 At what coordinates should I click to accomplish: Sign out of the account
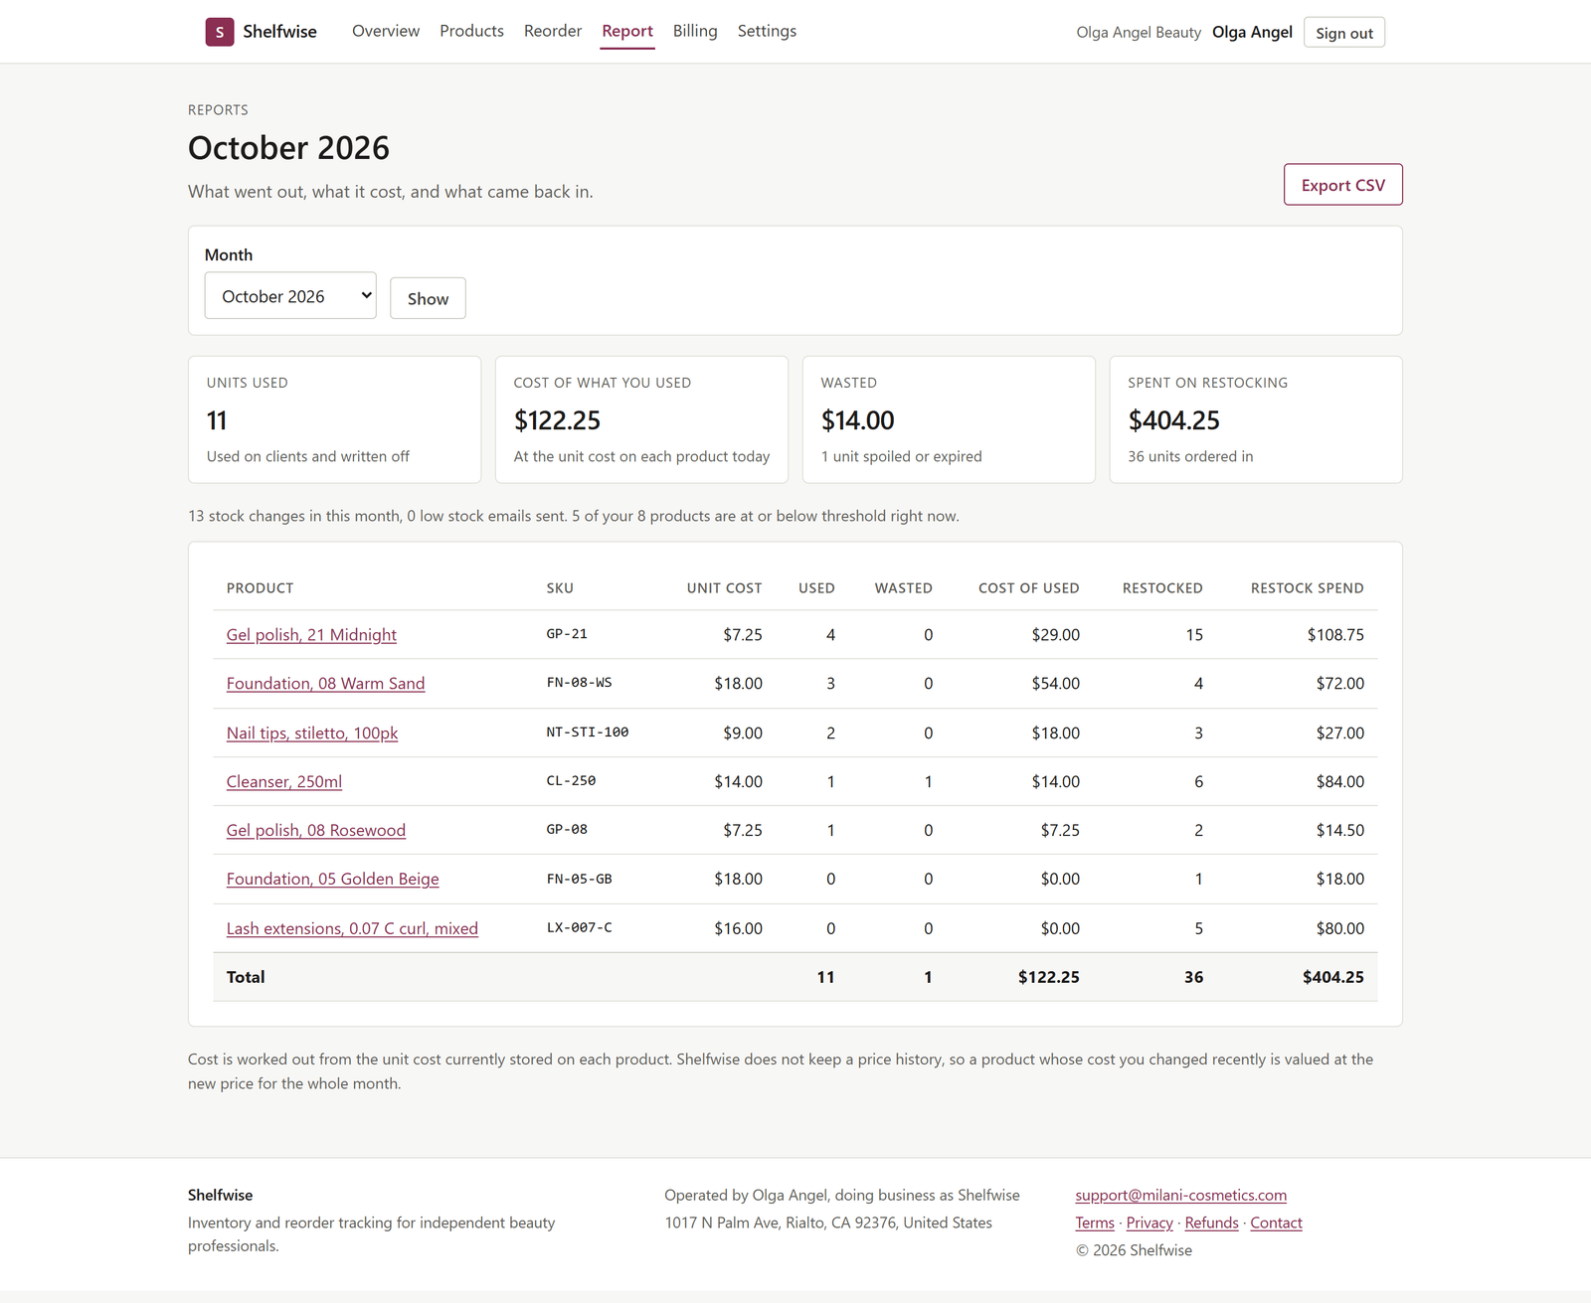[x=1343, y=33]
